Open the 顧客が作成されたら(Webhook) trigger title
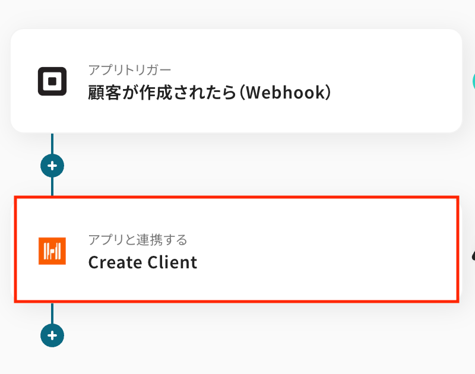The image size is (475, 374). click(x=208, y=93)
